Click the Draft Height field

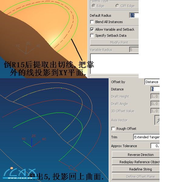155,96
